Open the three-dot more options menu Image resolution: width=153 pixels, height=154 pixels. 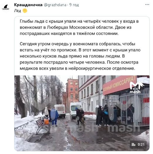click(147, 5)
